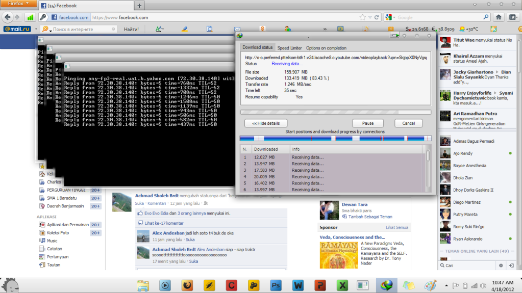The width and height of the screenshot is (522, 293).
Task: Bookmark this page with the star icon
Action: [x=362, y=17]
